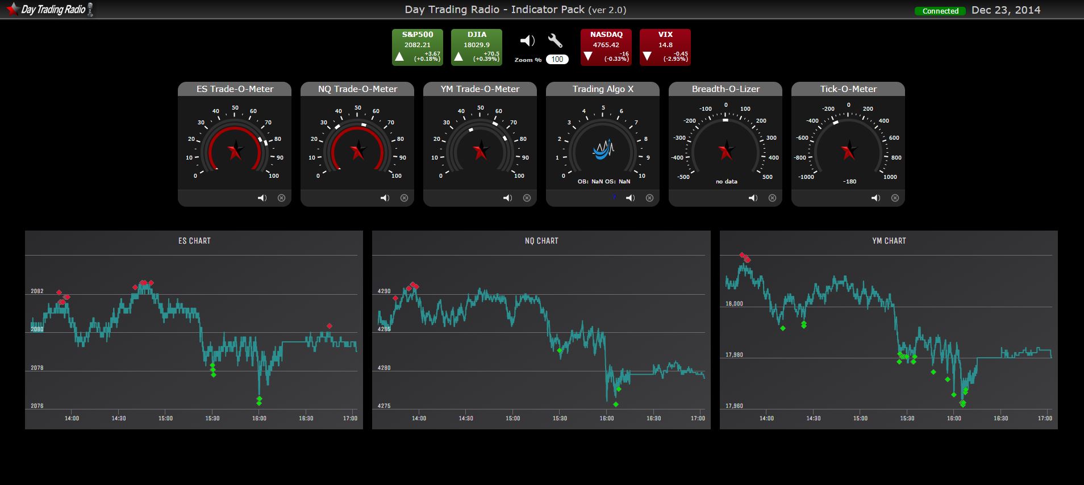Viewport: 1084px width, 485px height.
Task: Mute the Tick-O-Meter sound
Action: 875,198
